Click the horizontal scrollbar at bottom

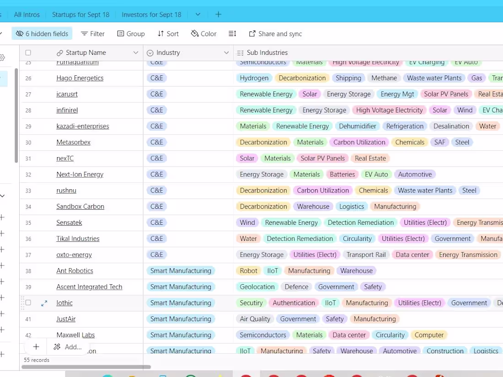[x=86, y=367]
